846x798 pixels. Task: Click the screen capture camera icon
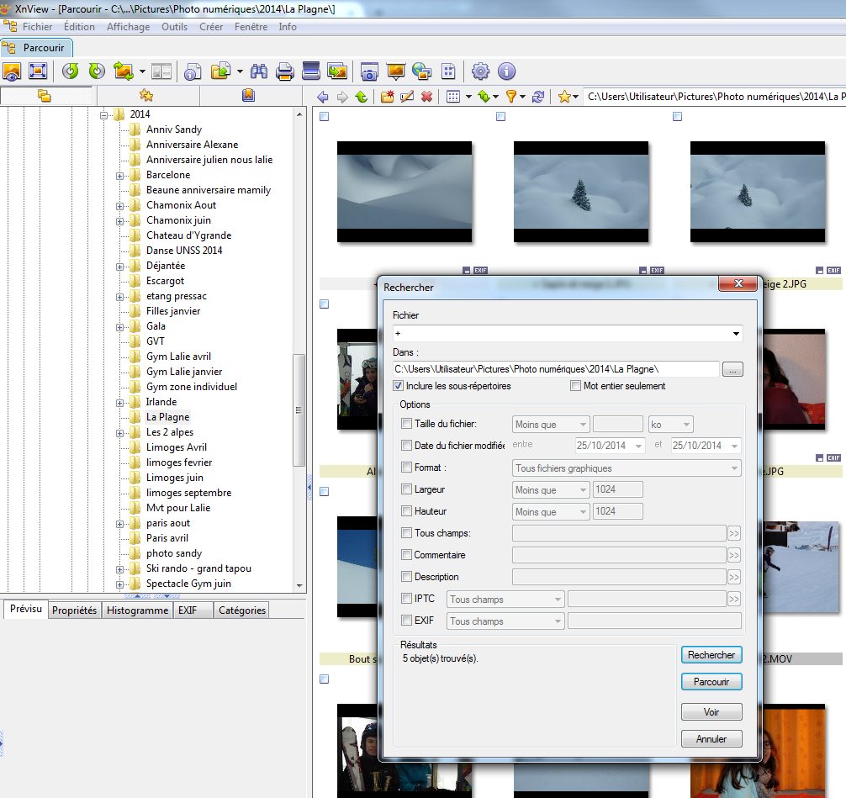pyautogui.click(x=368, y=71)
